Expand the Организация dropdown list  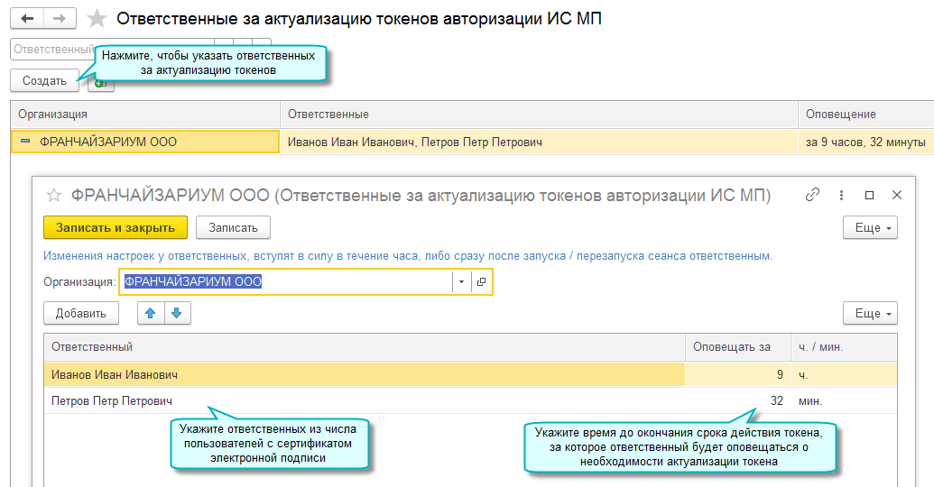[461, 282]
